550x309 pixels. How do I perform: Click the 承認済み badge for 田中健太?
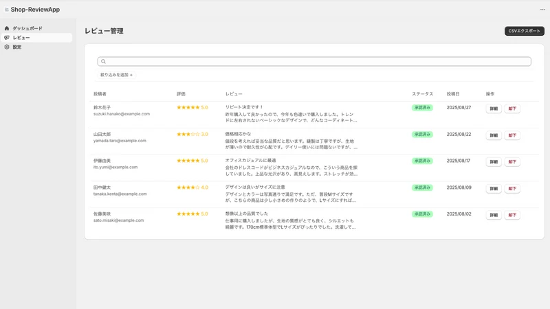(x=422, y=187)
